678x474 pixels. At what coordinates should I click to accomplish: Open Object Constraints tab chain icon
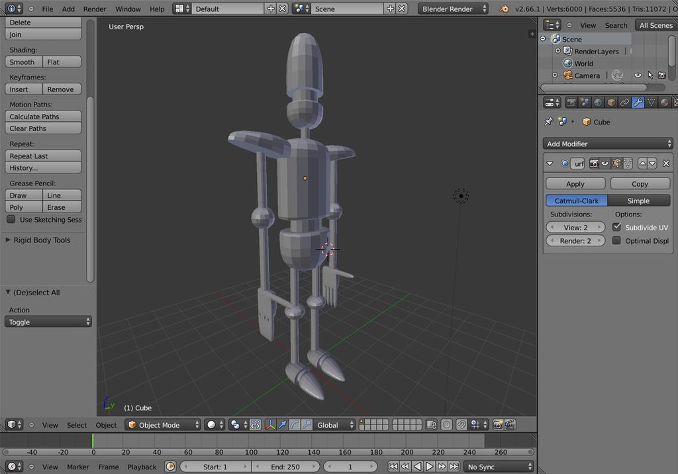[624, 103]
